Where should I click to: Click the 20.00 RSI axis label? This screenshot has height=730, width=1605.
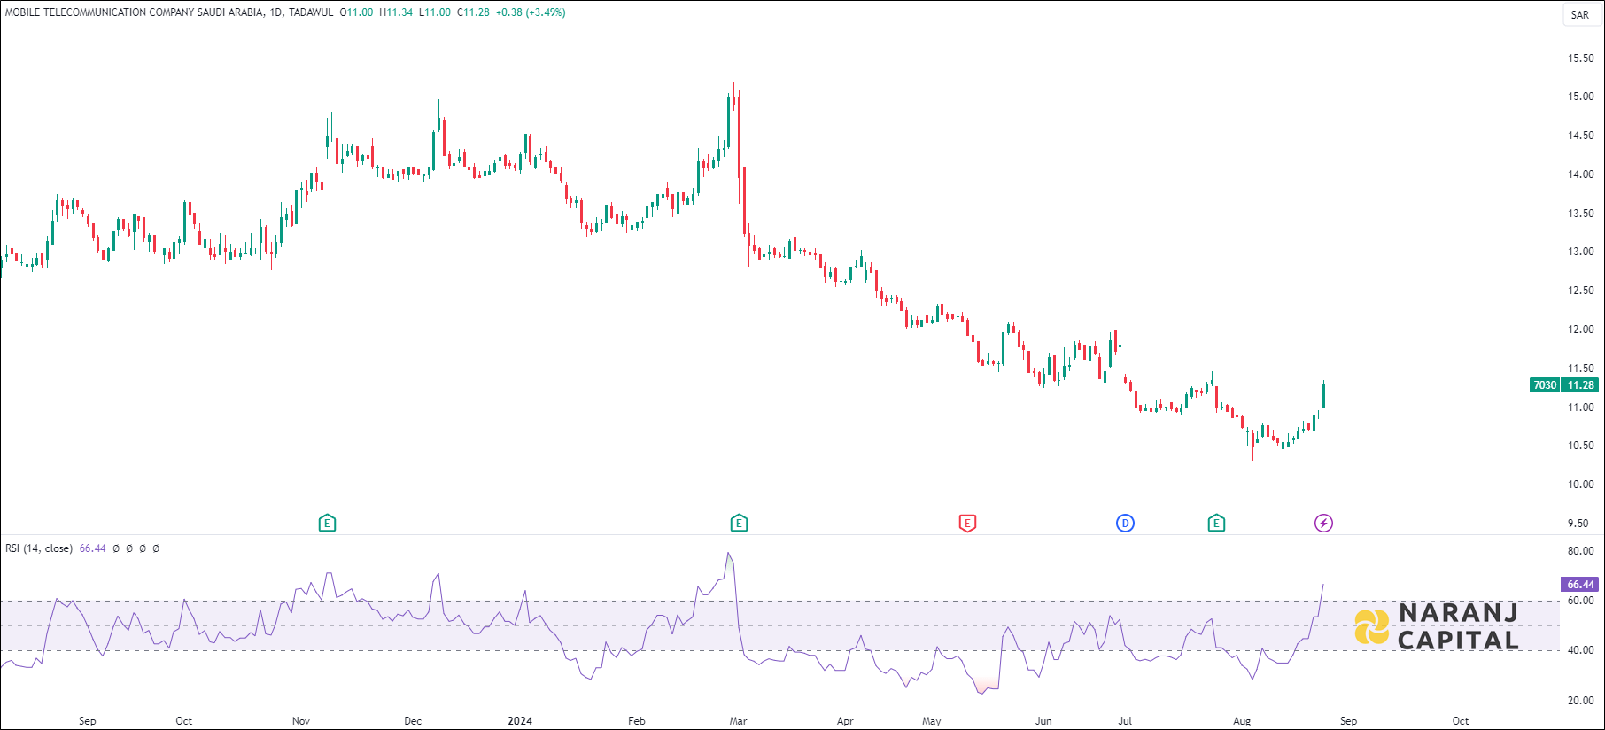point(1580,701)
